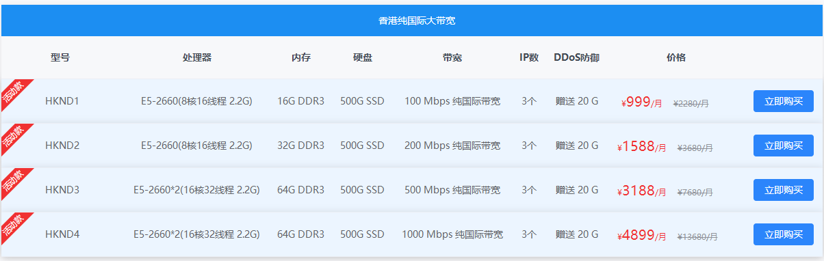Image resolution: width=824 pixels, height=261 pixels.
Task: Click the DDoS防御 column header
Action: [577, 57]
